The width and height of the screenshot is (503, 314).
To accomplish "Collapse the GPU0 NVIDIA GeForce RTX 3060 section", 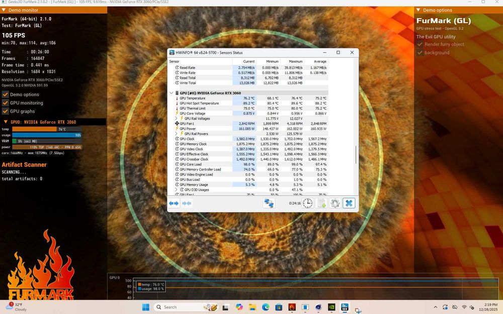I will click(6, 122).
